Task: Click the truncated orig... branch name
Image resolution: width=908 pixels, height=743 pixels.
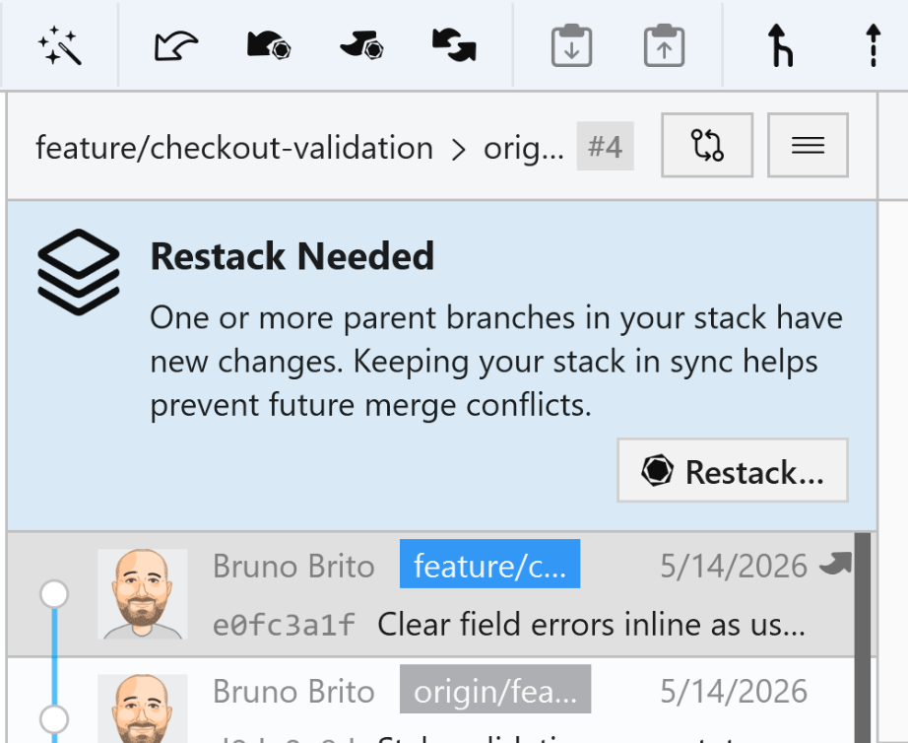Action: click(x=524, y=149)
